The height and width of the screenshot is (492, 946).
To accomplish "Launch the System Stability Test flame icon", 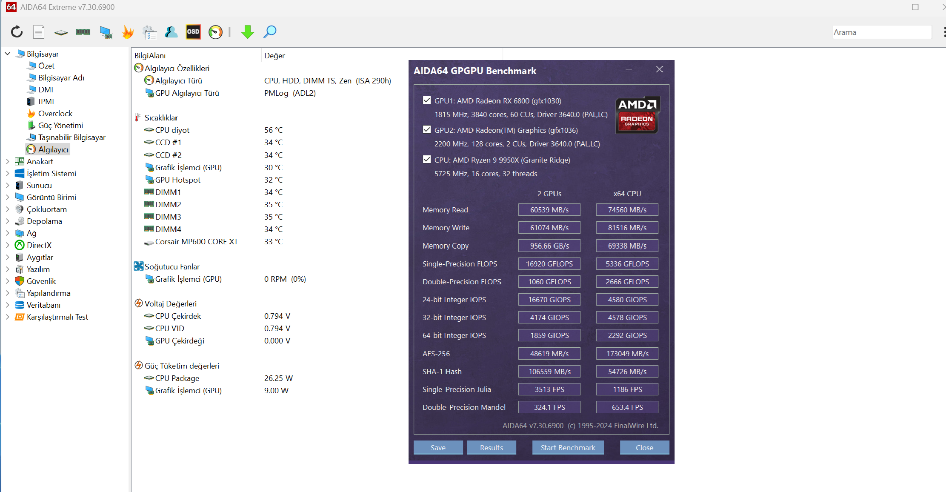I will [x=128, y=32].
